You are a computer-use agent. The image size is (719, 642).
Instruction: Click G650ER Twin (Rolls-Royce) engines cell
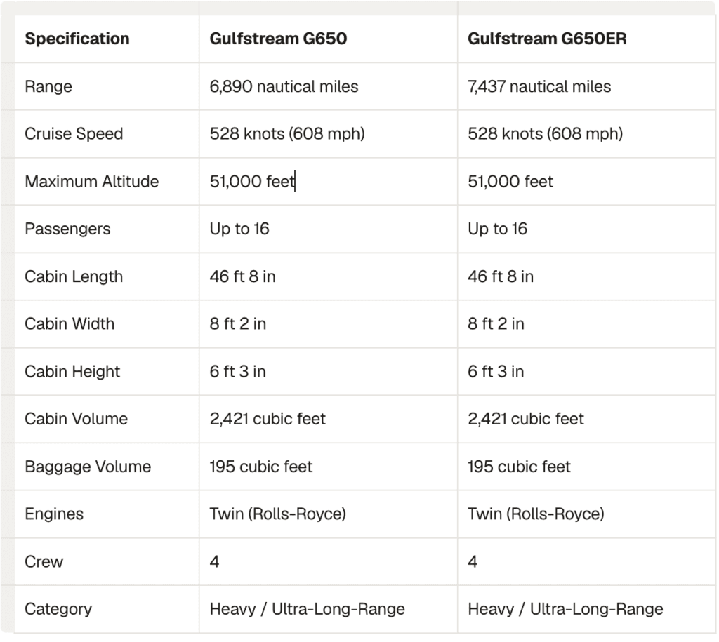coord(586,514)
